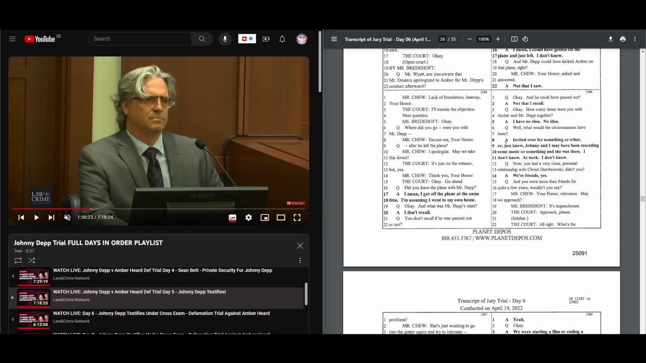Open the playlist title Johnny Depp Trial FULL DAYS
This screenshot has width=646, height=363.
pyautogui.click(x=88, y=243)
